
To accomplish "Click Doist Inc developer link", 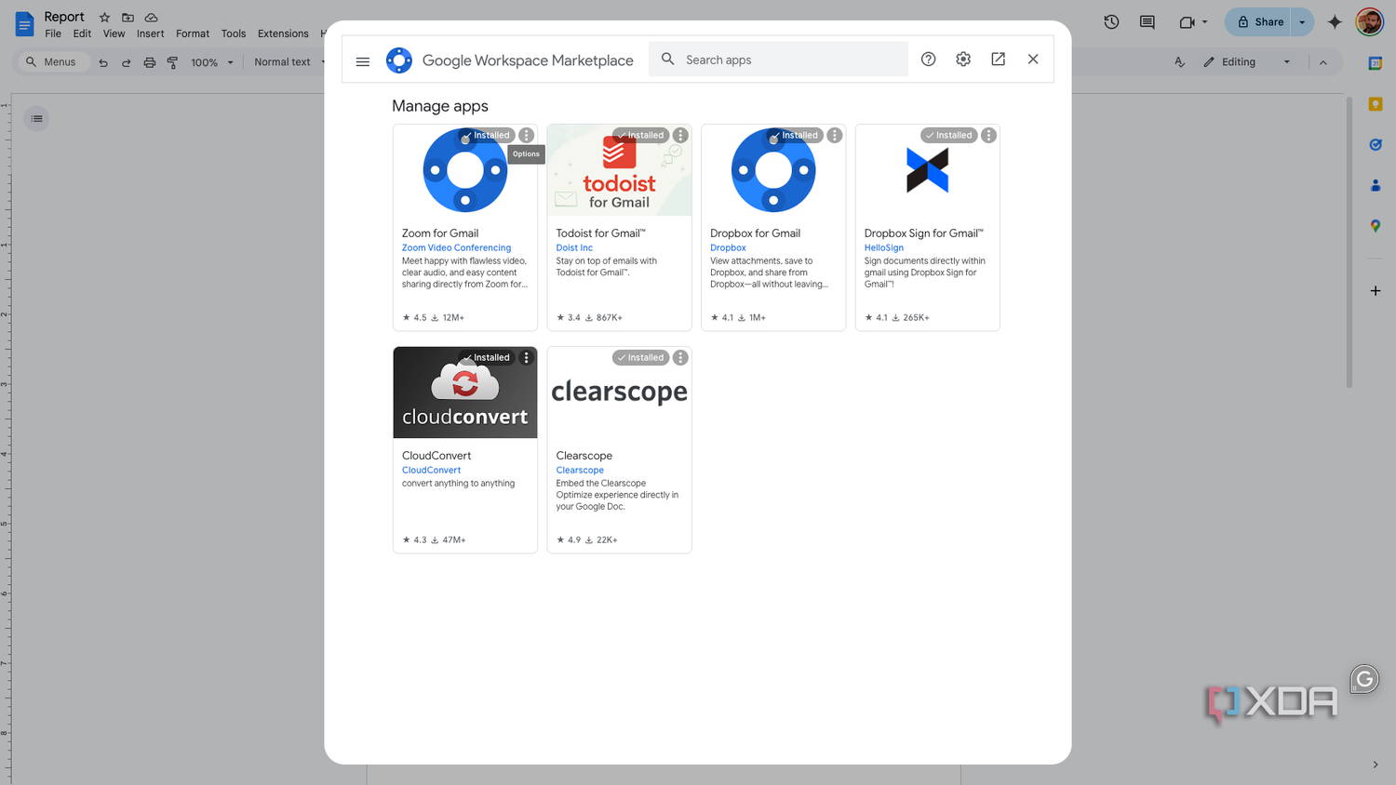I will 574,248.
